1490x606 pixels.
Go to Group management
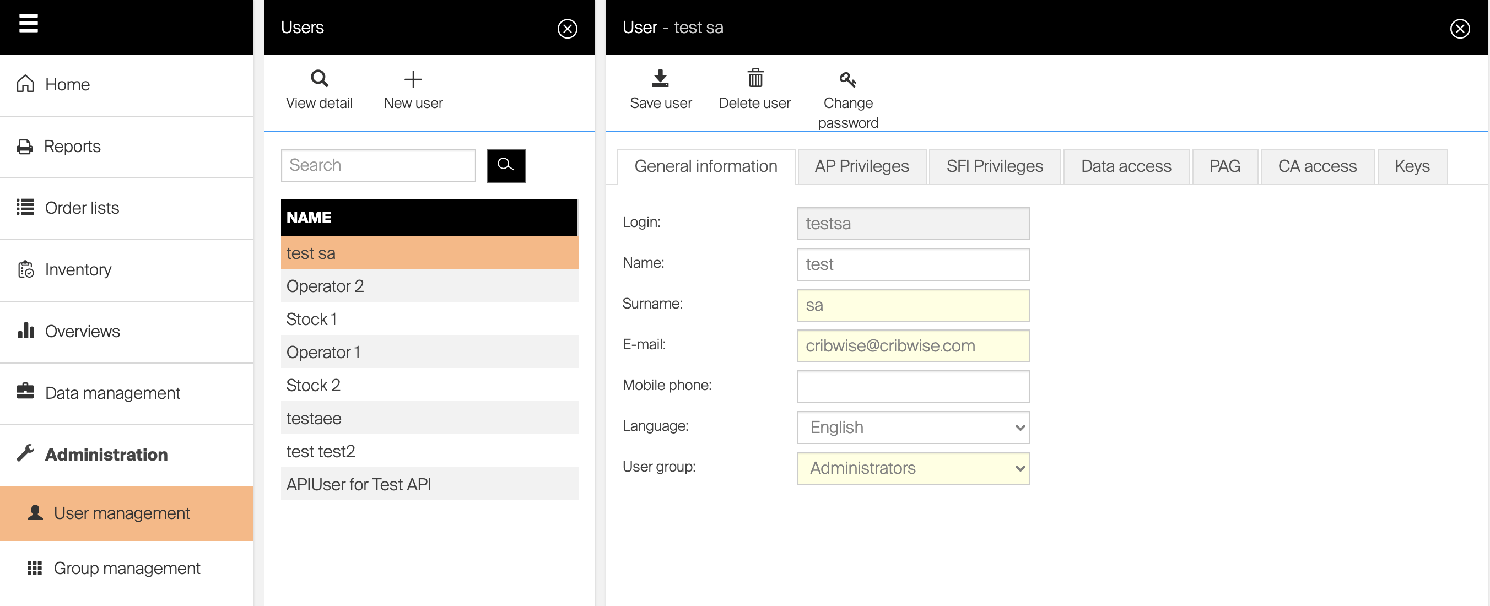click(127, 569)
